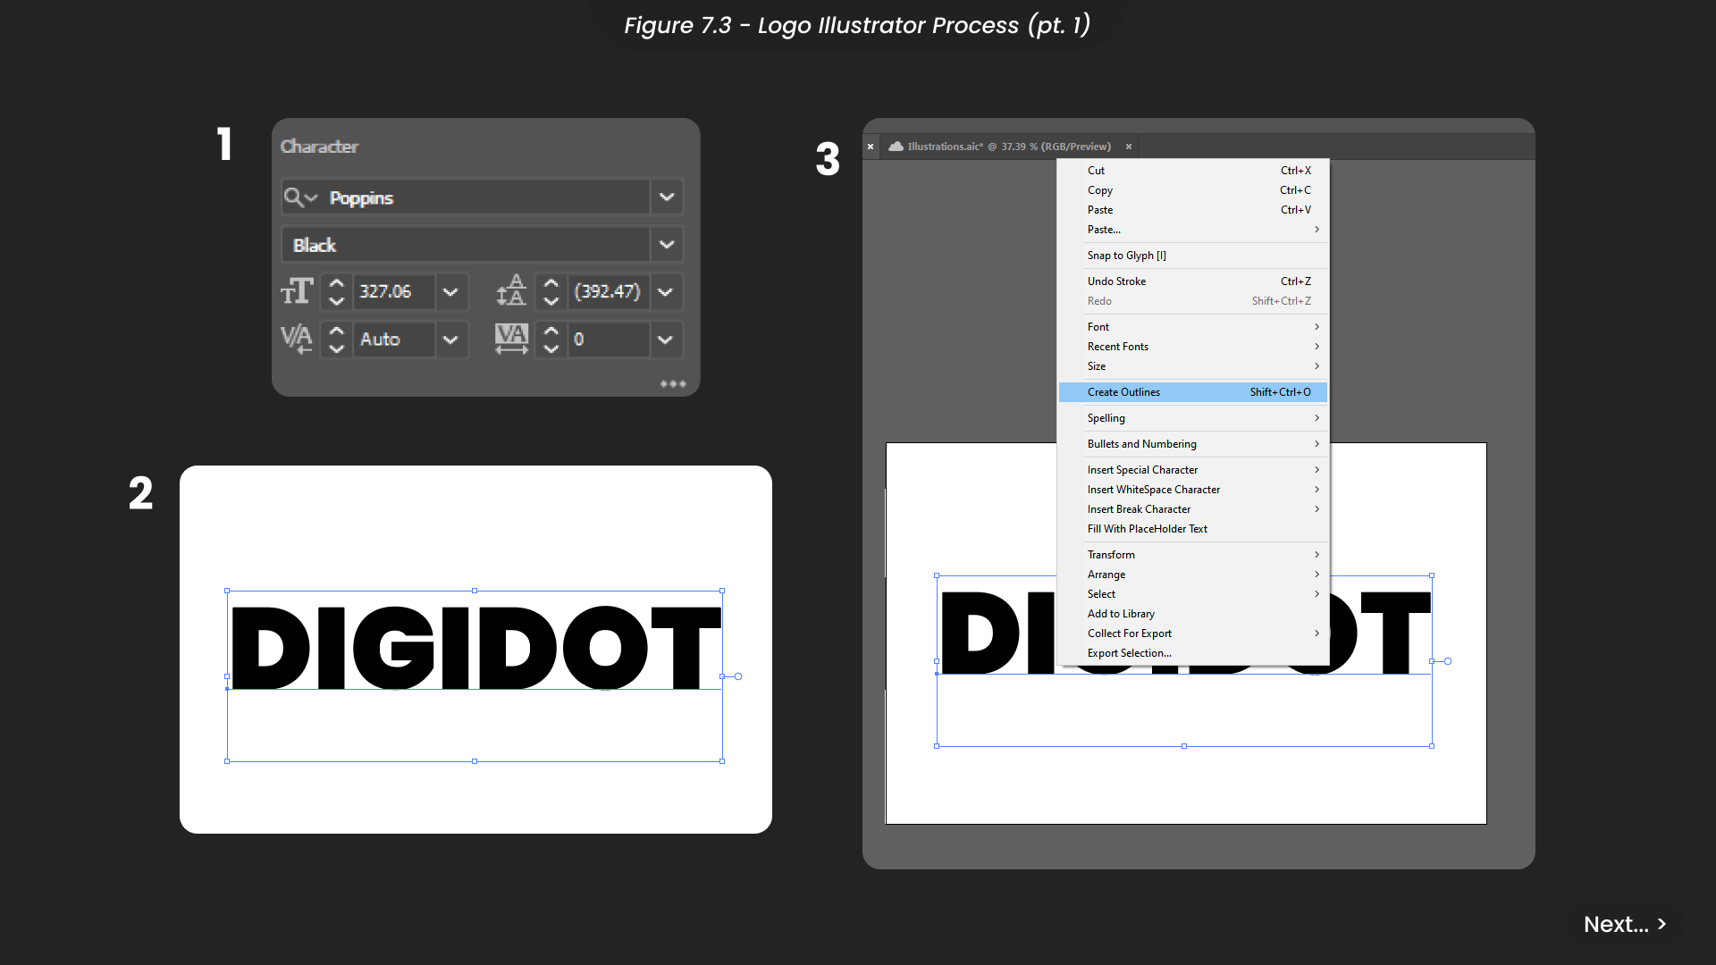Choose Cut from the context menu
The width and height of the screenshot is (1716, 965).
1193,171
